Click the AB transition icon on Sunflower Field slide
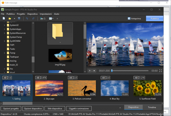The height and width of the screenshot is (116, 171). coord(136,78)
